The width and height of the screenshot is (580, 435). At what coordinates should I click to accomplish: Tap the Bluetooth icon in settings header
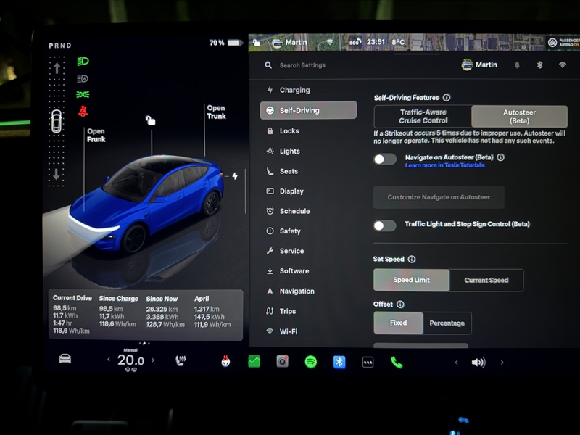[x=539, y=65]
